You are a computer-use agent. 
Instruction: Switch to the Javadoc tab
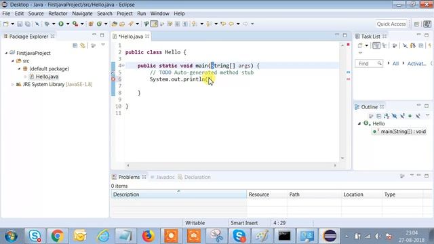tap(163, 177)
